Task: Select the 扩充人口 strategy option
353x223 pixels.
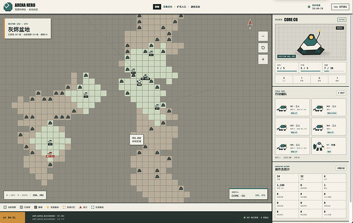Action: (x=182, y=7)
